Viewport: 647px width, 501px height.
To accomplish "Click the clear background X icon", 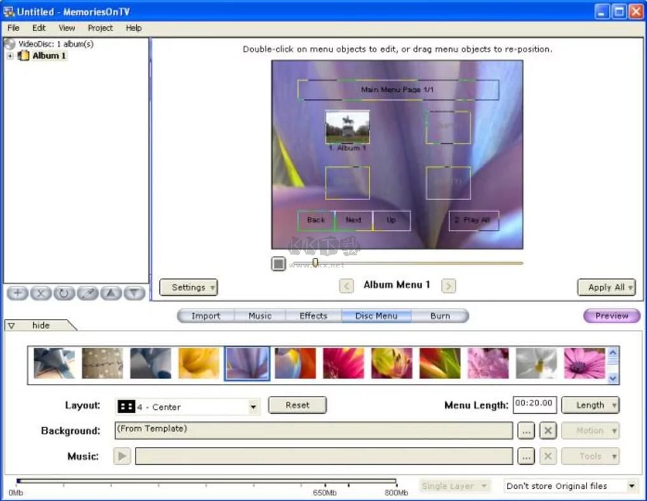I will click(548, 431).
